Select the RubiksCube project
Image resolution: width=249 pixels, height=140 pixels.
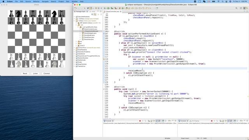[82, 60]
